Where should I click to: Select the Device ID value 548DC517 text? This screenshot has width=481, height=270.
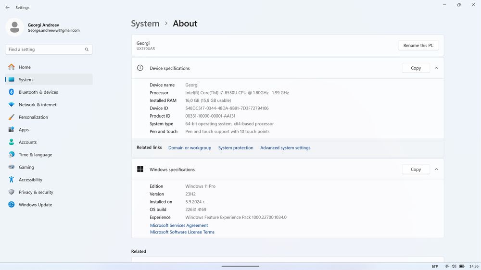227,108
